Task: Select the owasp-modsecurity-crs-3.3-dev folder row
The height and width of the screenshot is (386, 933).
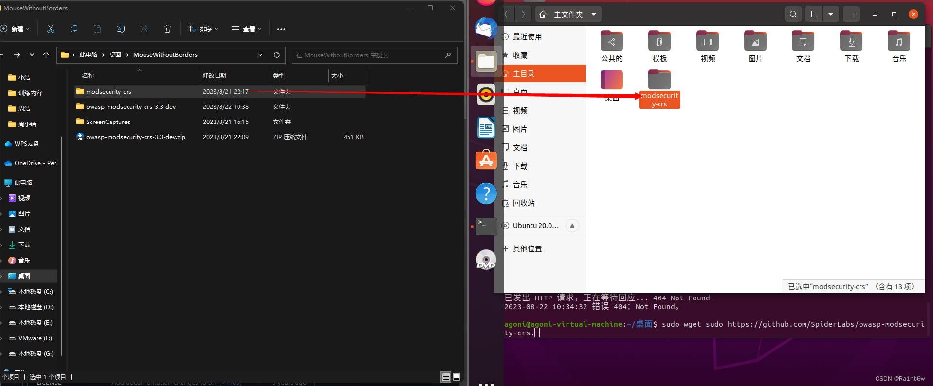Action: (x=220, y=106)
